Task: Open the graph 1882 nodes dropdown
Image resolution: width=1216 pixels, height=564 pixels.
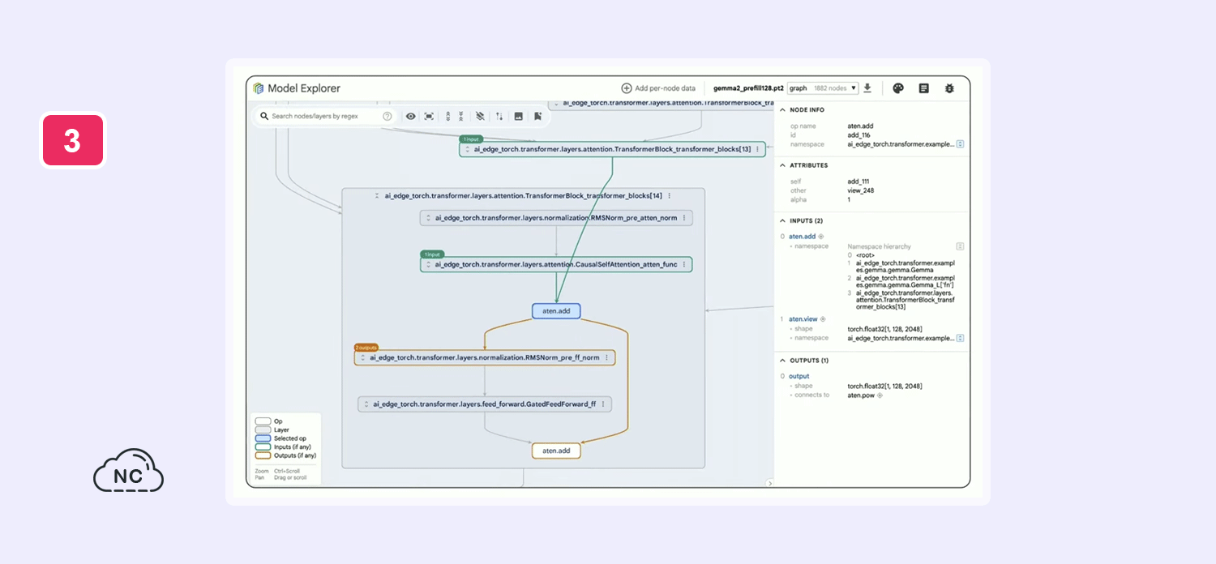Action: click(823, 88)
